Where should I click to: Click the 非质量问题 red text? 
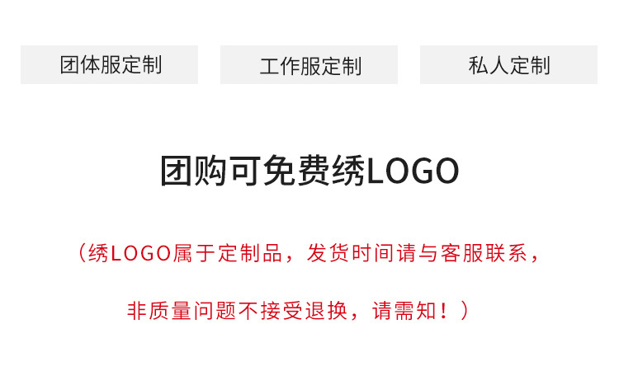(x=182, y=311)
